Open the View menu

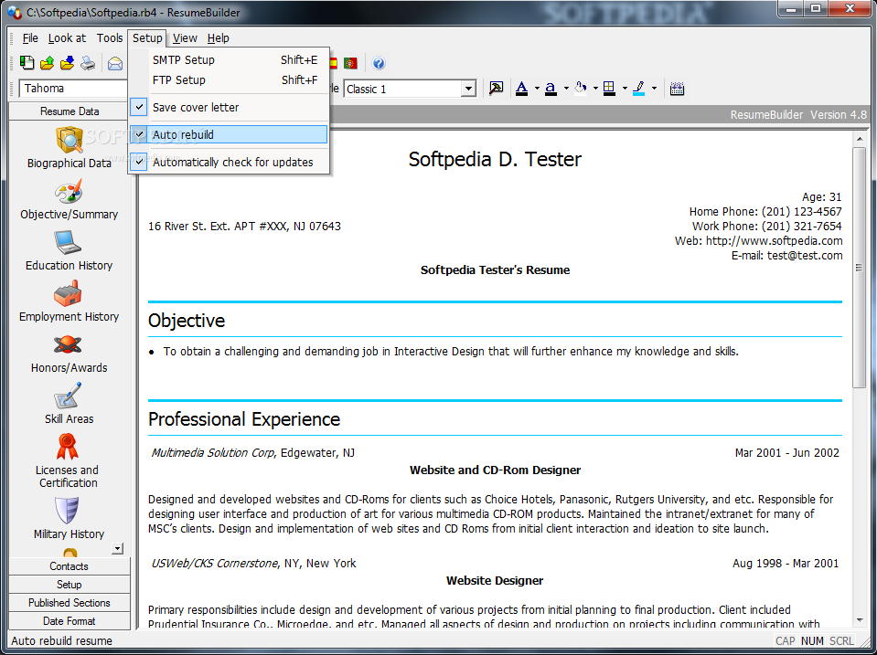point(185,38)
